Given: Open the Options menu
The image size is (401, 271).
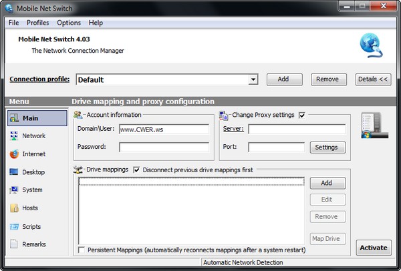Looking at the screenshot, I should pyautogui.click(x=69, y=23).
